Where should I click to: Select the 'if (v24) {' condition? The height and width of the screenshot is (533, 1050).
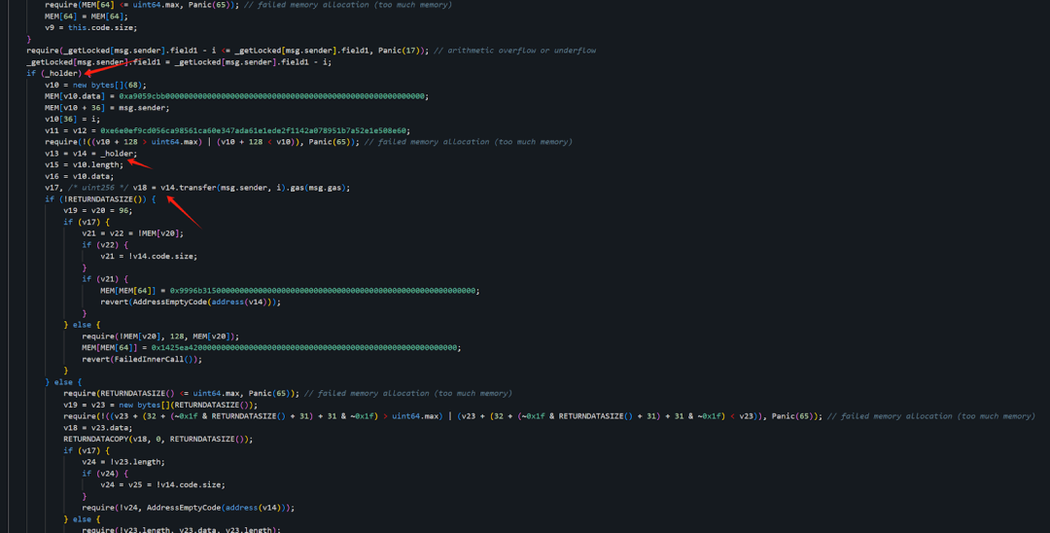pyautogui.click(x=104, y=473)
